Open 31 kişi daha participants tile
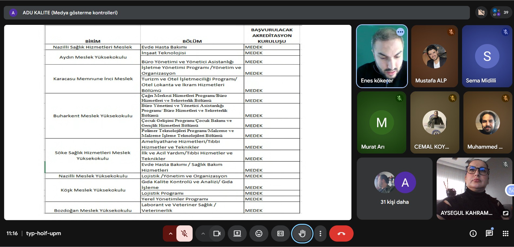 394,189
